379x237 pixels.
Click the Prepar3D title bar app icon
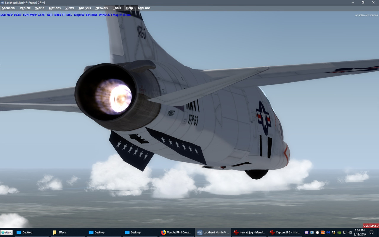2,2
